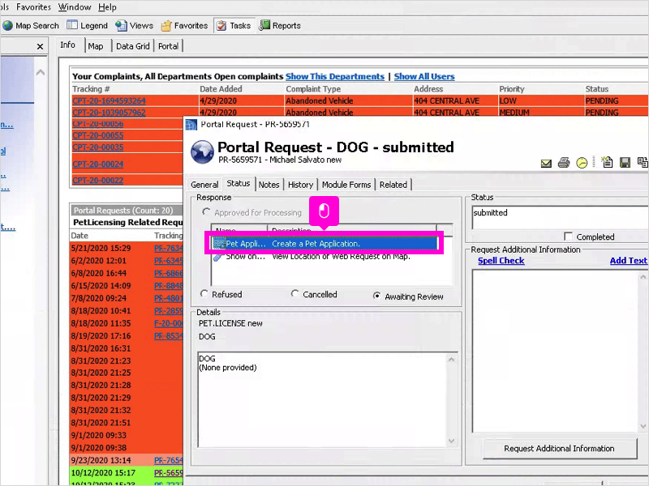
Task: Switch to the Info tab
Action: tap(67, 45)
